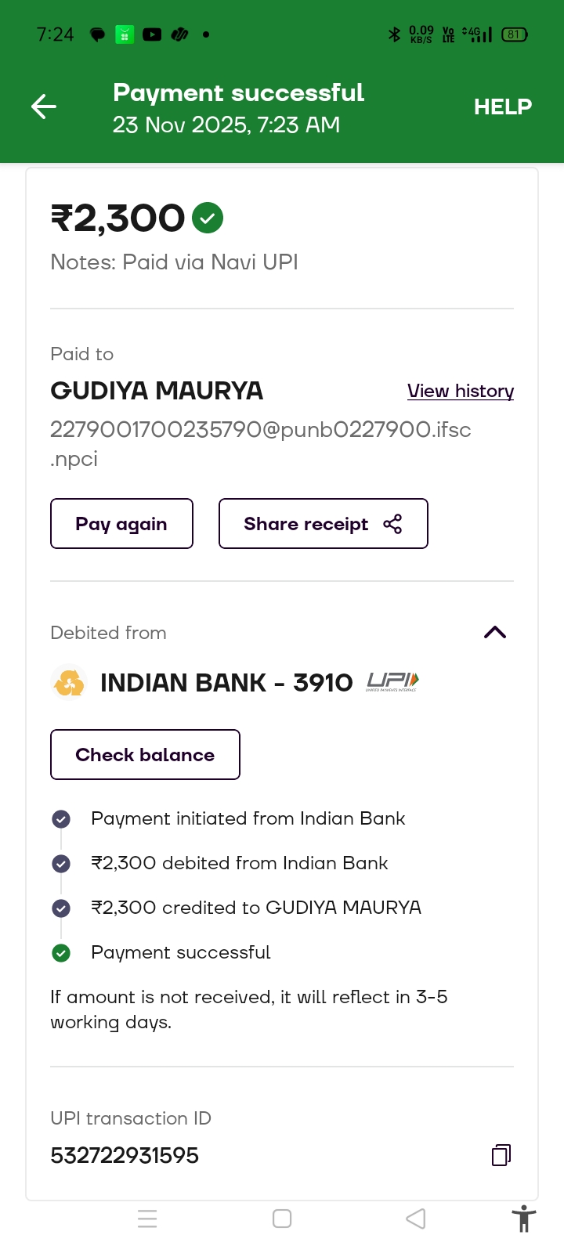Collapse the Debited from section

pos(495,633)
